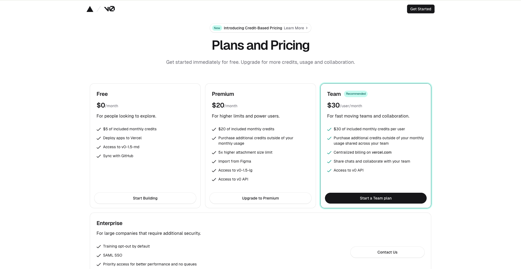Click Get Started button in header

click(x=421, y=9)
